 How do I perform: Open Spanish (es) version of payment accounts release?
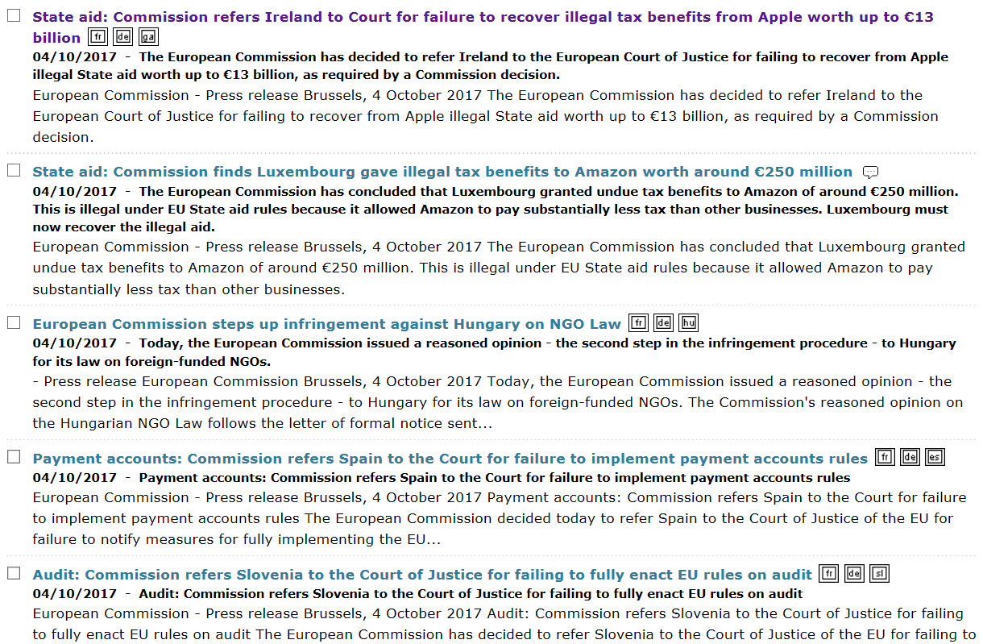click(x=935, y=458)
